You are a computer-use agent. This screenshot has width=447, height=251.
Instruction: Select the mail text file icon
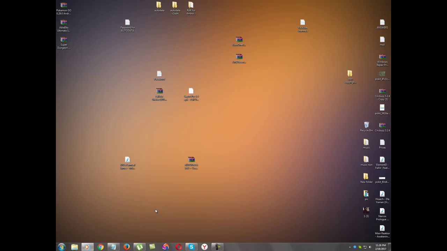[382, 41]
